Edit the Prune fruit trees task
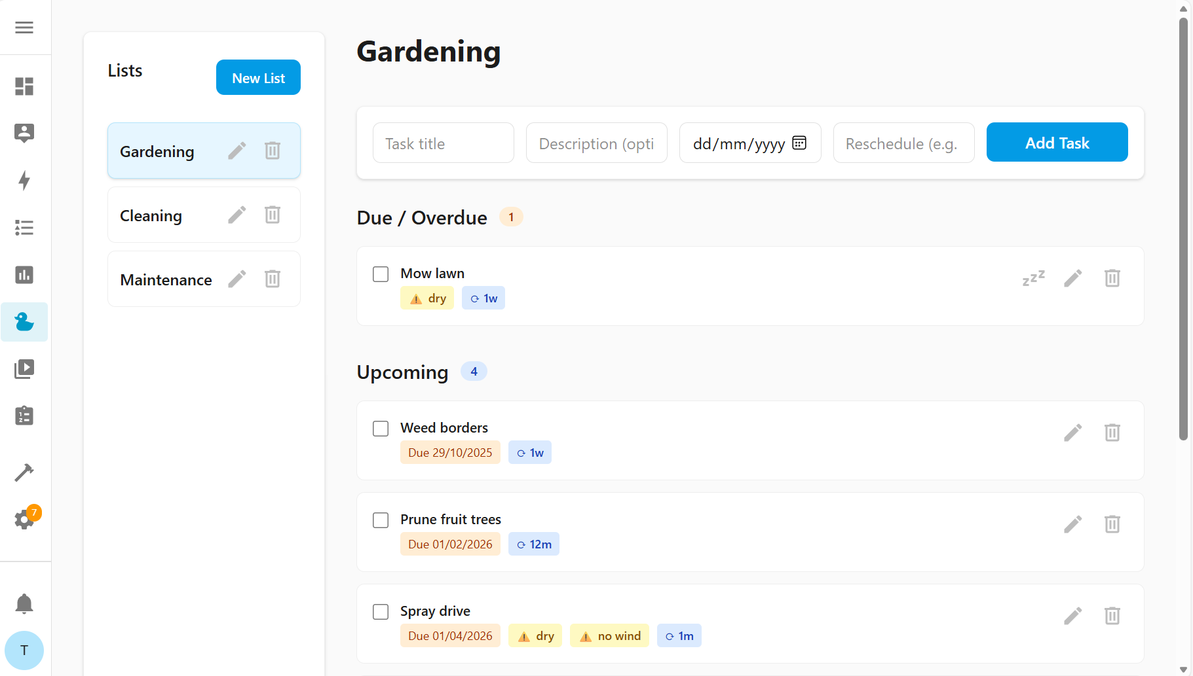The height and width of the screenshot is (676, 1193). tap(1073, 524)
